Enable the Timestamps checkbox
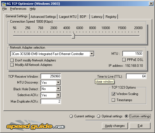The height and width of the screenshot is (133, 155). point(113,100)
